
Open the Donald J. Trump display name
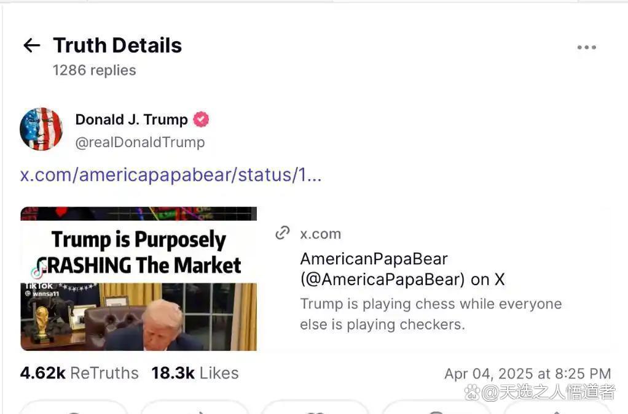click(131, 120)
